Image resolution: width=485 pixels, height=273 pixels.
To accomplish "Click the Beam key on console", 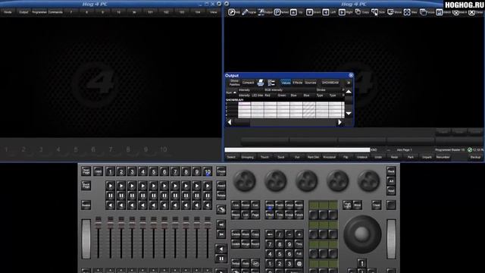I will 299,205.
